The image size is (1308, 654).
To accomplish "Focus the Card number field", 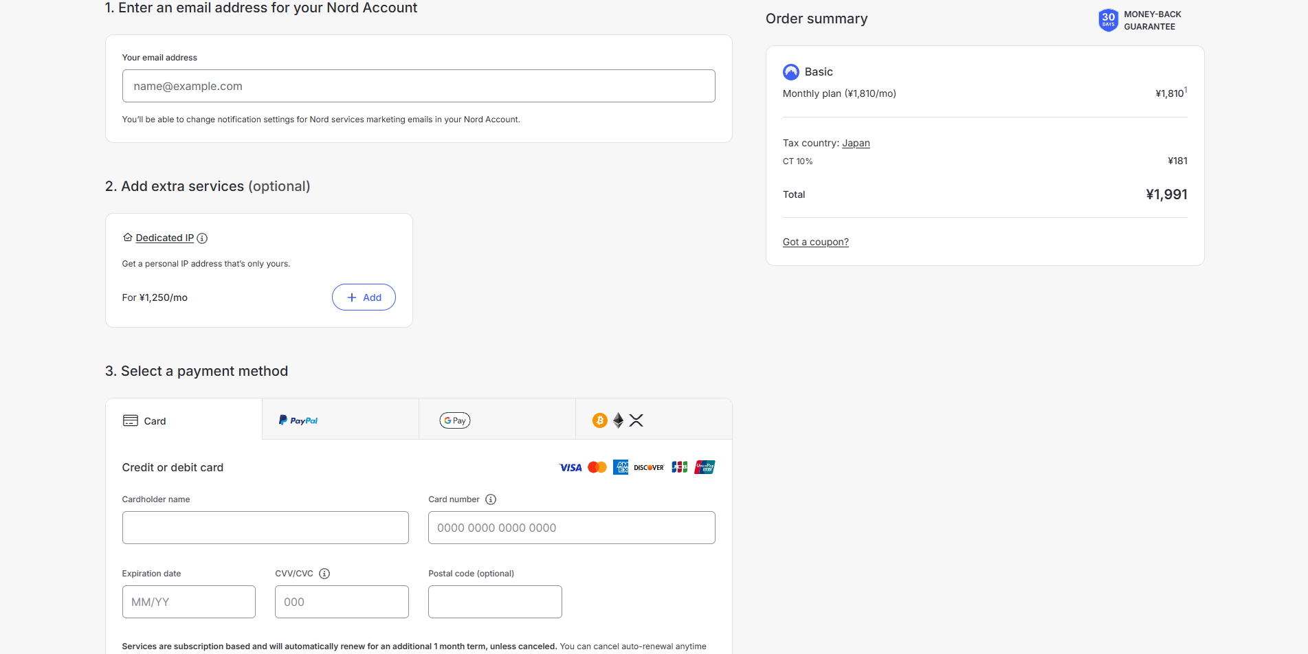I will [572, 528].
